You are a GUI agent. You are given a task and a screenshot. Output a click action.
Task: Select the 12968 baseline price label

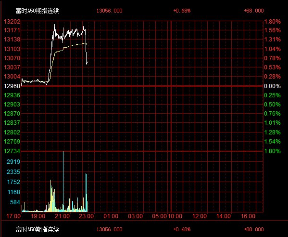12,86
